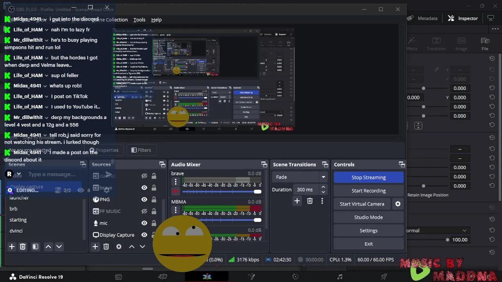Open transition properties three-dot menu
This screenshot has height=282, width=502.
pyautogui.click(x=322, y=201)
